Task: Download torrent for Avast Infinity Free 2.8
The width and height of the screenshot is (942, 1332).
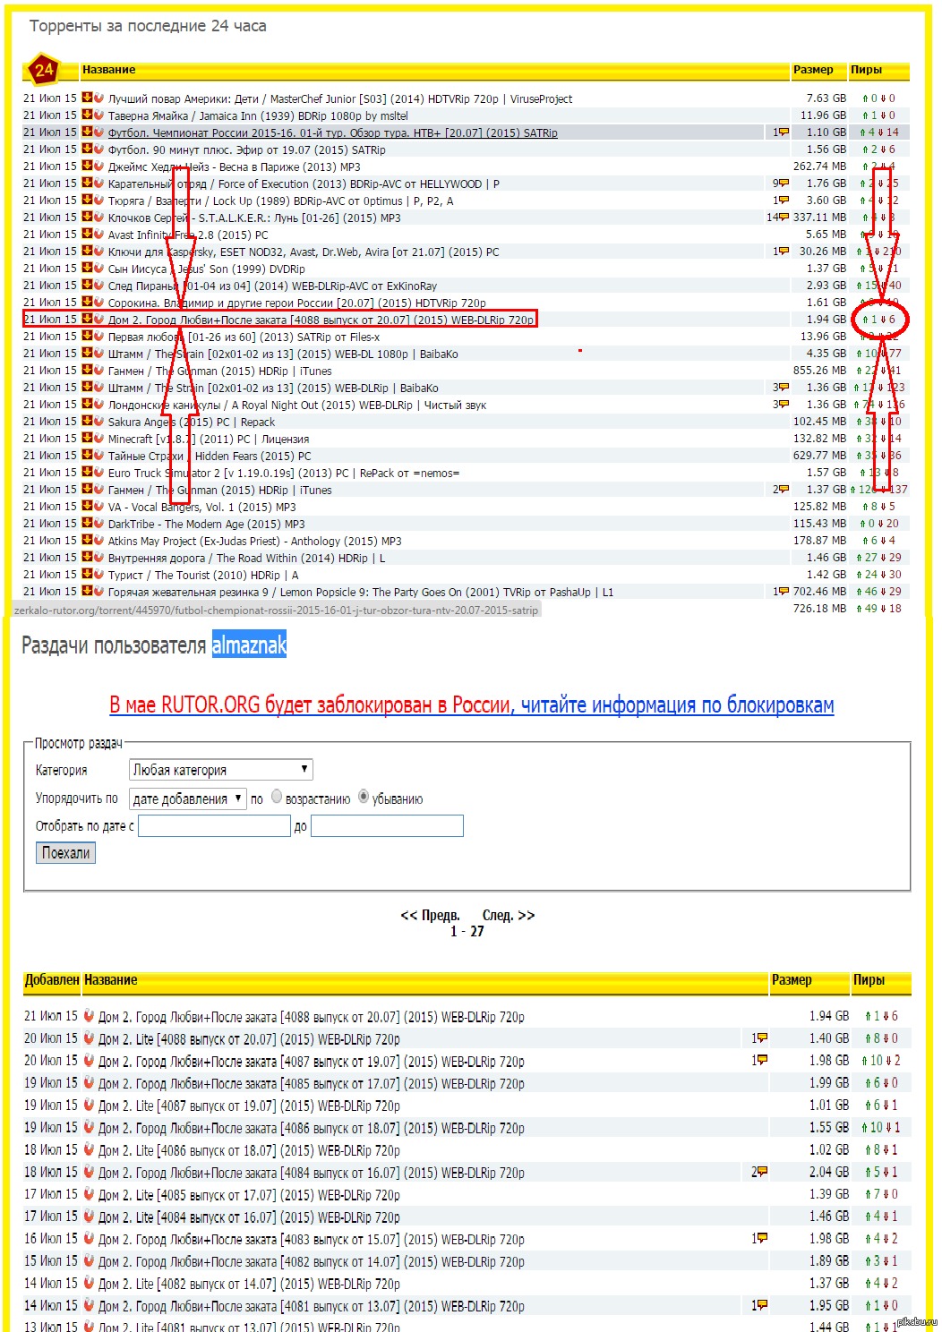Action: pyautogui.click(x=88, y=235)
